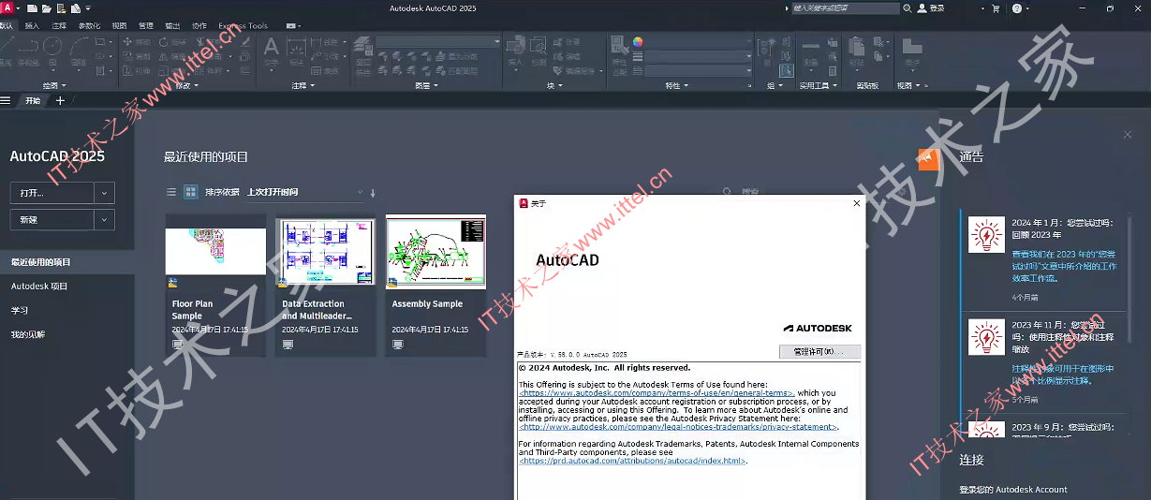The image size is (1151, 500).
Task: Click the search magnifier icon in title bar
Action: pos(907,7)
